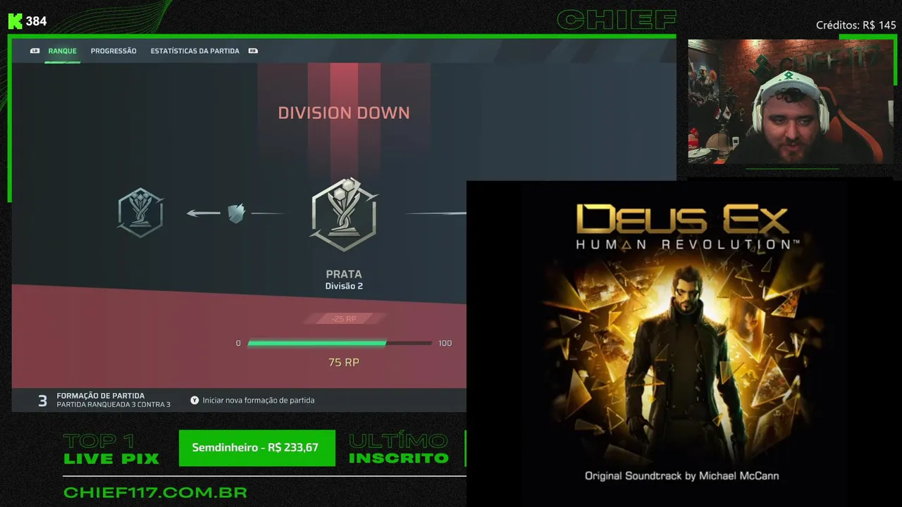This screenshot has width=902, height=507.
Task: Click the 75 RP value
Action: (x=344, y=362)
